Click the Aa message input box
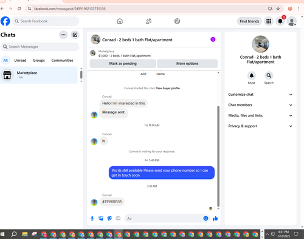 (x=164, y=218)
